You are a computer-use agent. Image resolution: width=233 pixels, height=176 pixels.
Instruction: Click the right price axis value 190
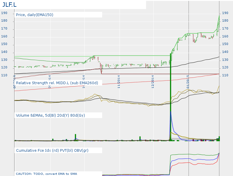225,13
